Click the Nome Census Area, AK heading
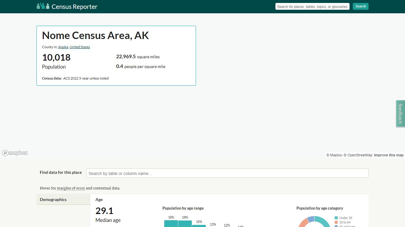 [95, 35]
